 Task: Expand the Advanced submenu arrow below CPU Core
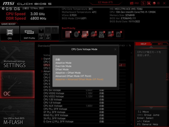42,71
